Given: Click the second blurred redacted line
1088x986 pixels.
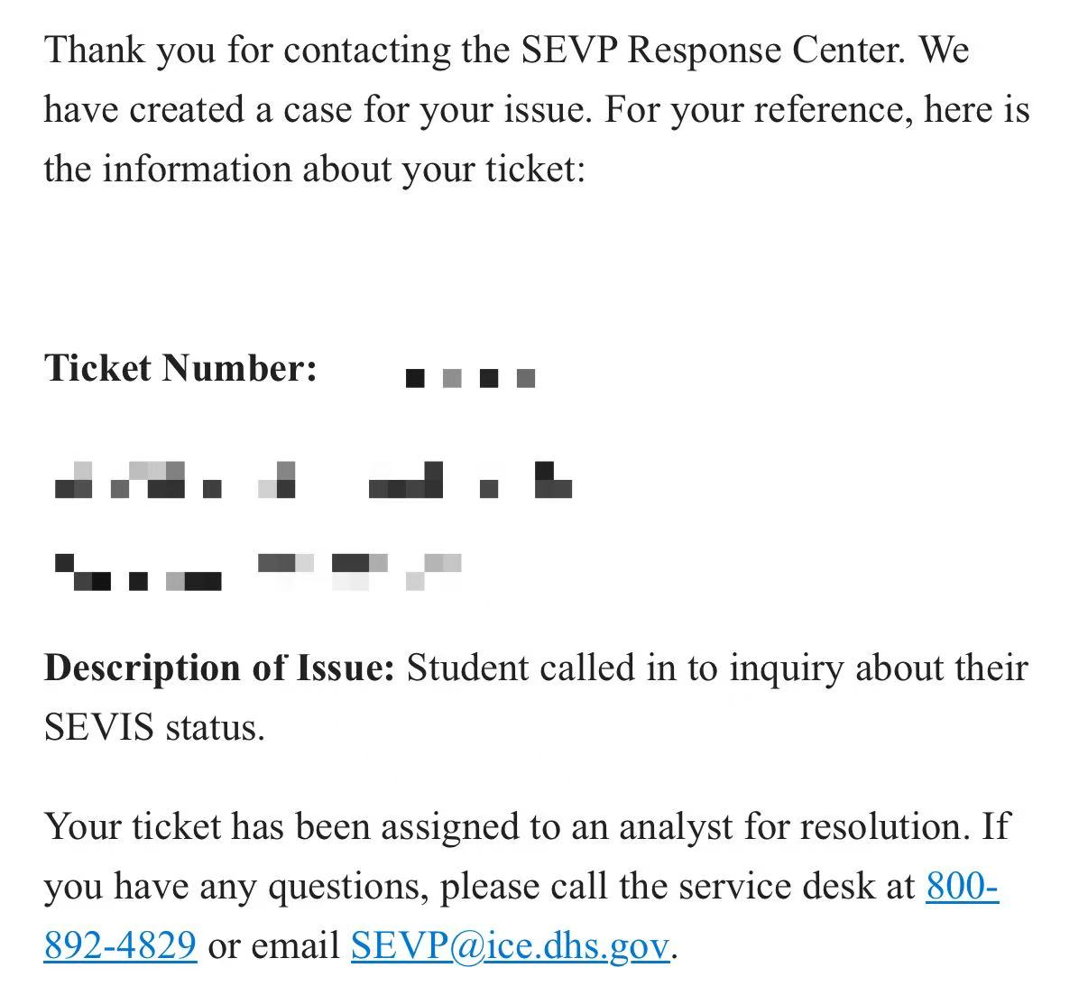Looking at the screenshot, I should tap(258, 572).
